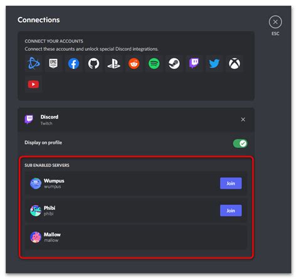Connect a Steam account
Image resolution: width=297 pixels, height=279 pixels.
(174, 63)
